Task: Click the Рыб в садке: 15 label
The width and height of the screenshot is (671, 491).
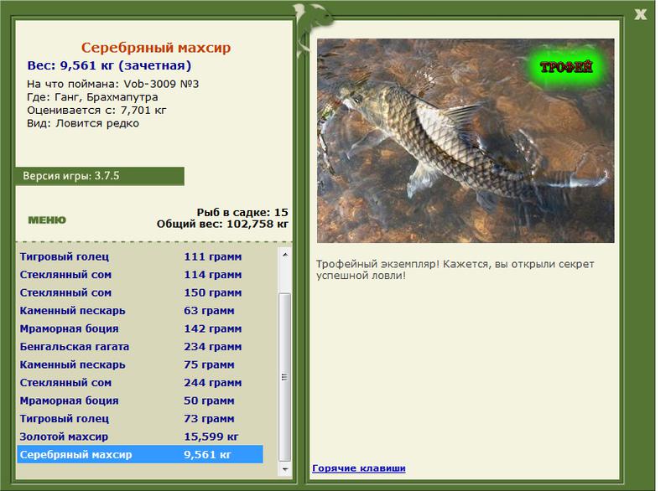Action: pyautogui.click(x=242, y=212)
